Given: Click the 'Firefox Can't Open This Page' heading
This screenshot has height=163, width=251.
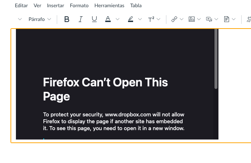Looking at the screenshot, I should tap(105, 89).
